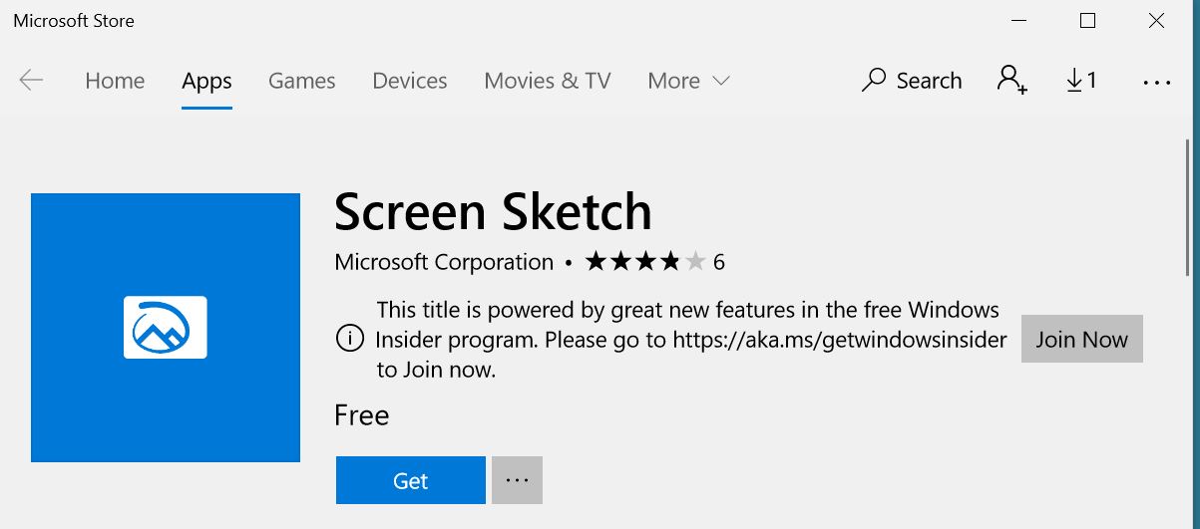Image resolution: width=1200 pixels, height=529 pixels.
Task: Open the ellipsis options beside Get
Action: pos(517,480)
